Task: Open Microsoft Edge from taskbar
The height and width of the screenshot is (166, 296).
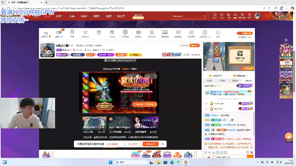Action: point(172,162)
